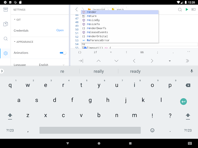Open the Language English dropdown

pos(52,65)
